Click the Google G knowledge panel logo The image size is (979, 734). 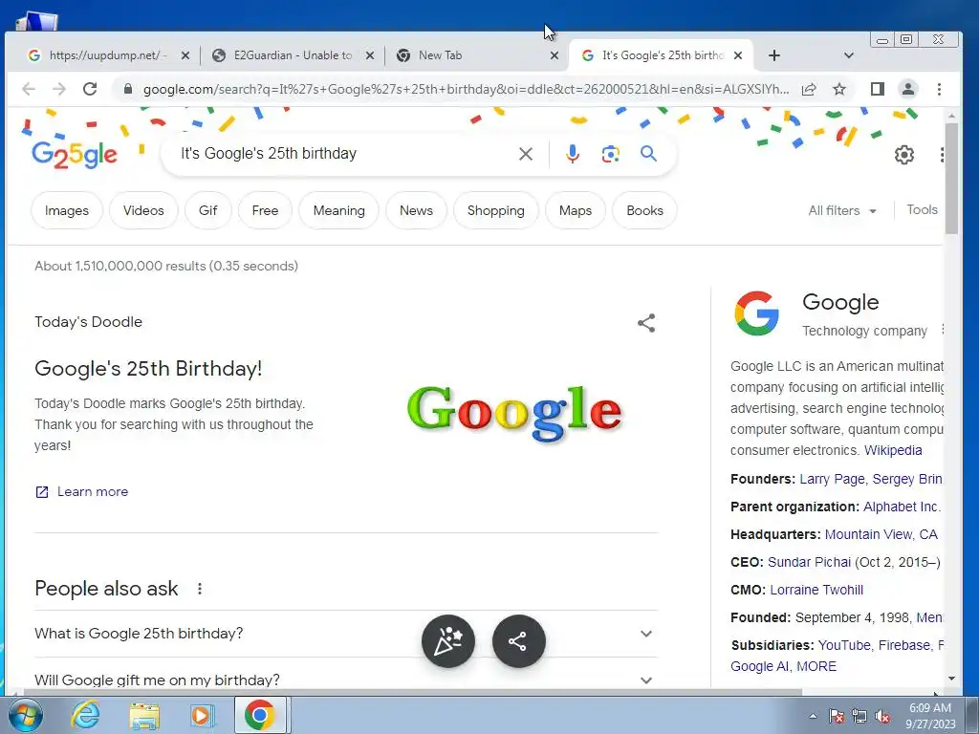coord(757,313)
